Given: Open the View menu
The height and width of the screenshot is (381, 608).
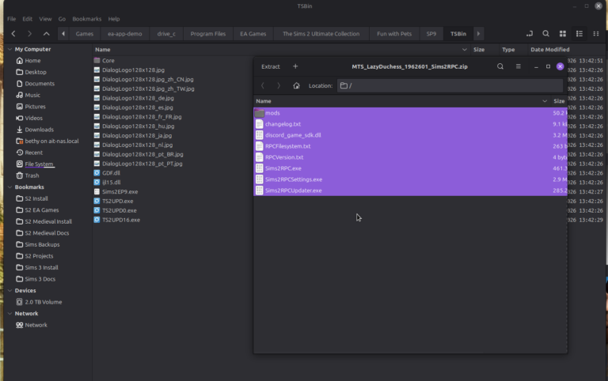Looking at the screenshot, I should click(x=46, y=18).
